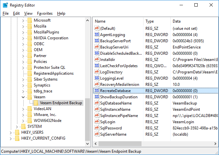This screenshot has width=219, height=155.
Task: Click the Mozilla key folder icon
Action: 30,26
